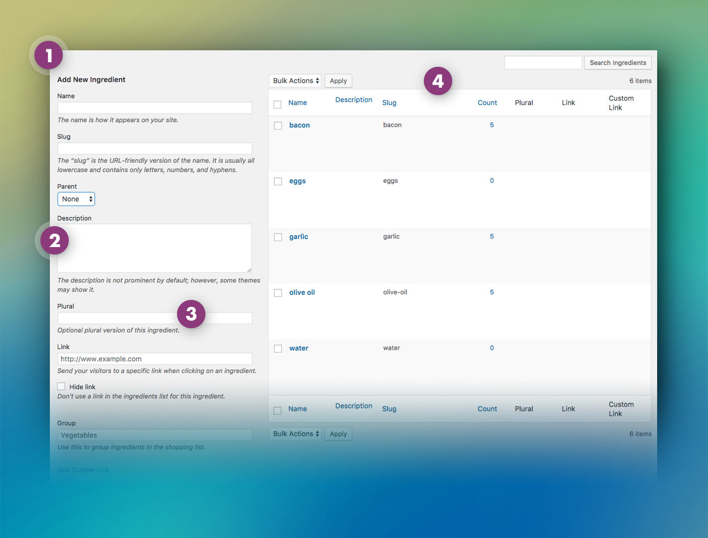Viewport: 708px width, 538px height.
Task: Click the bacon slug text
Action: (392, 125)
